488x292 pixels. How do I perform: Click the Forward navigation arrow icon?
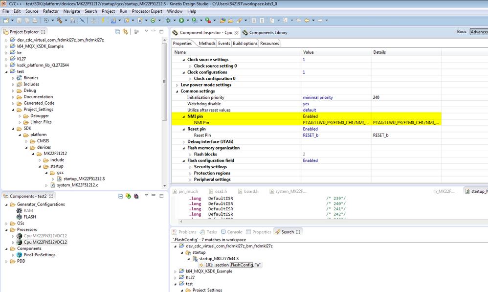(x=320, y=21)
